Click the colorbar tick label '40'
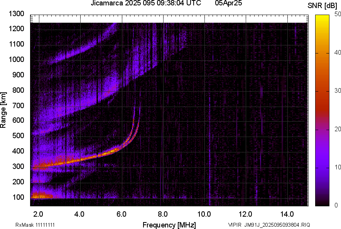The width and height of the screenshot is (341, 229). click(x=338, y=52)
